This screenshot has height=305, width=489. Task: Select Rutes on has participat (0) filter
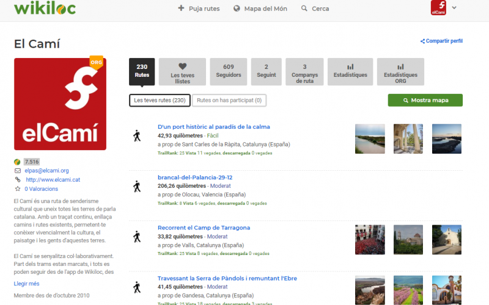[229, 100]
